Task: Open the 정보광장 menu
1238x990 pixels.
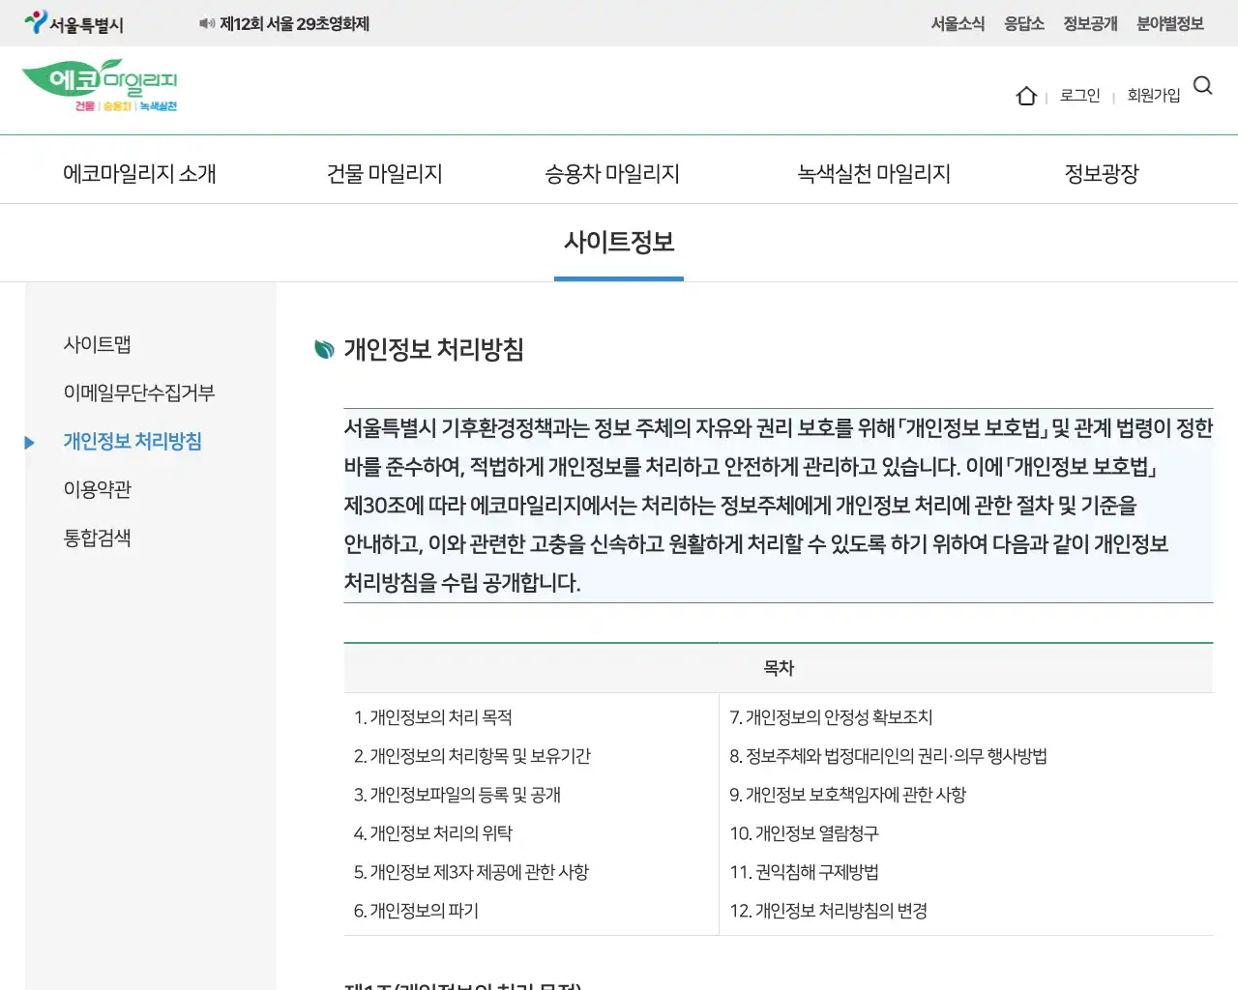Action: pyautogui.click(x=1102, y=173)
